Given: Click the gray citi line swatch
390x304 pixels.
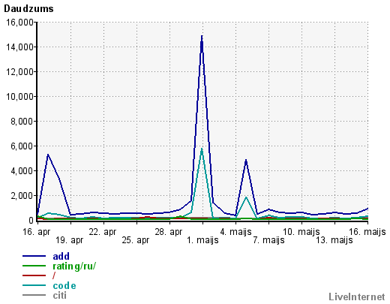Looking at the screenshot, I should click(34, 295).
